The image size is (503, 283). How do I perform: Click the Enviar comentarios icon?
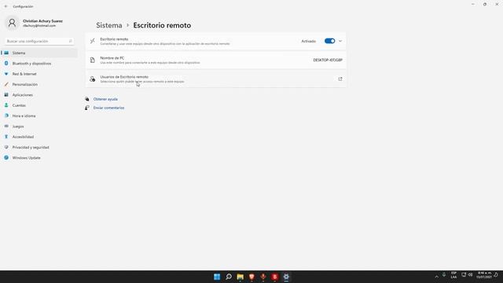coord(87,108)
